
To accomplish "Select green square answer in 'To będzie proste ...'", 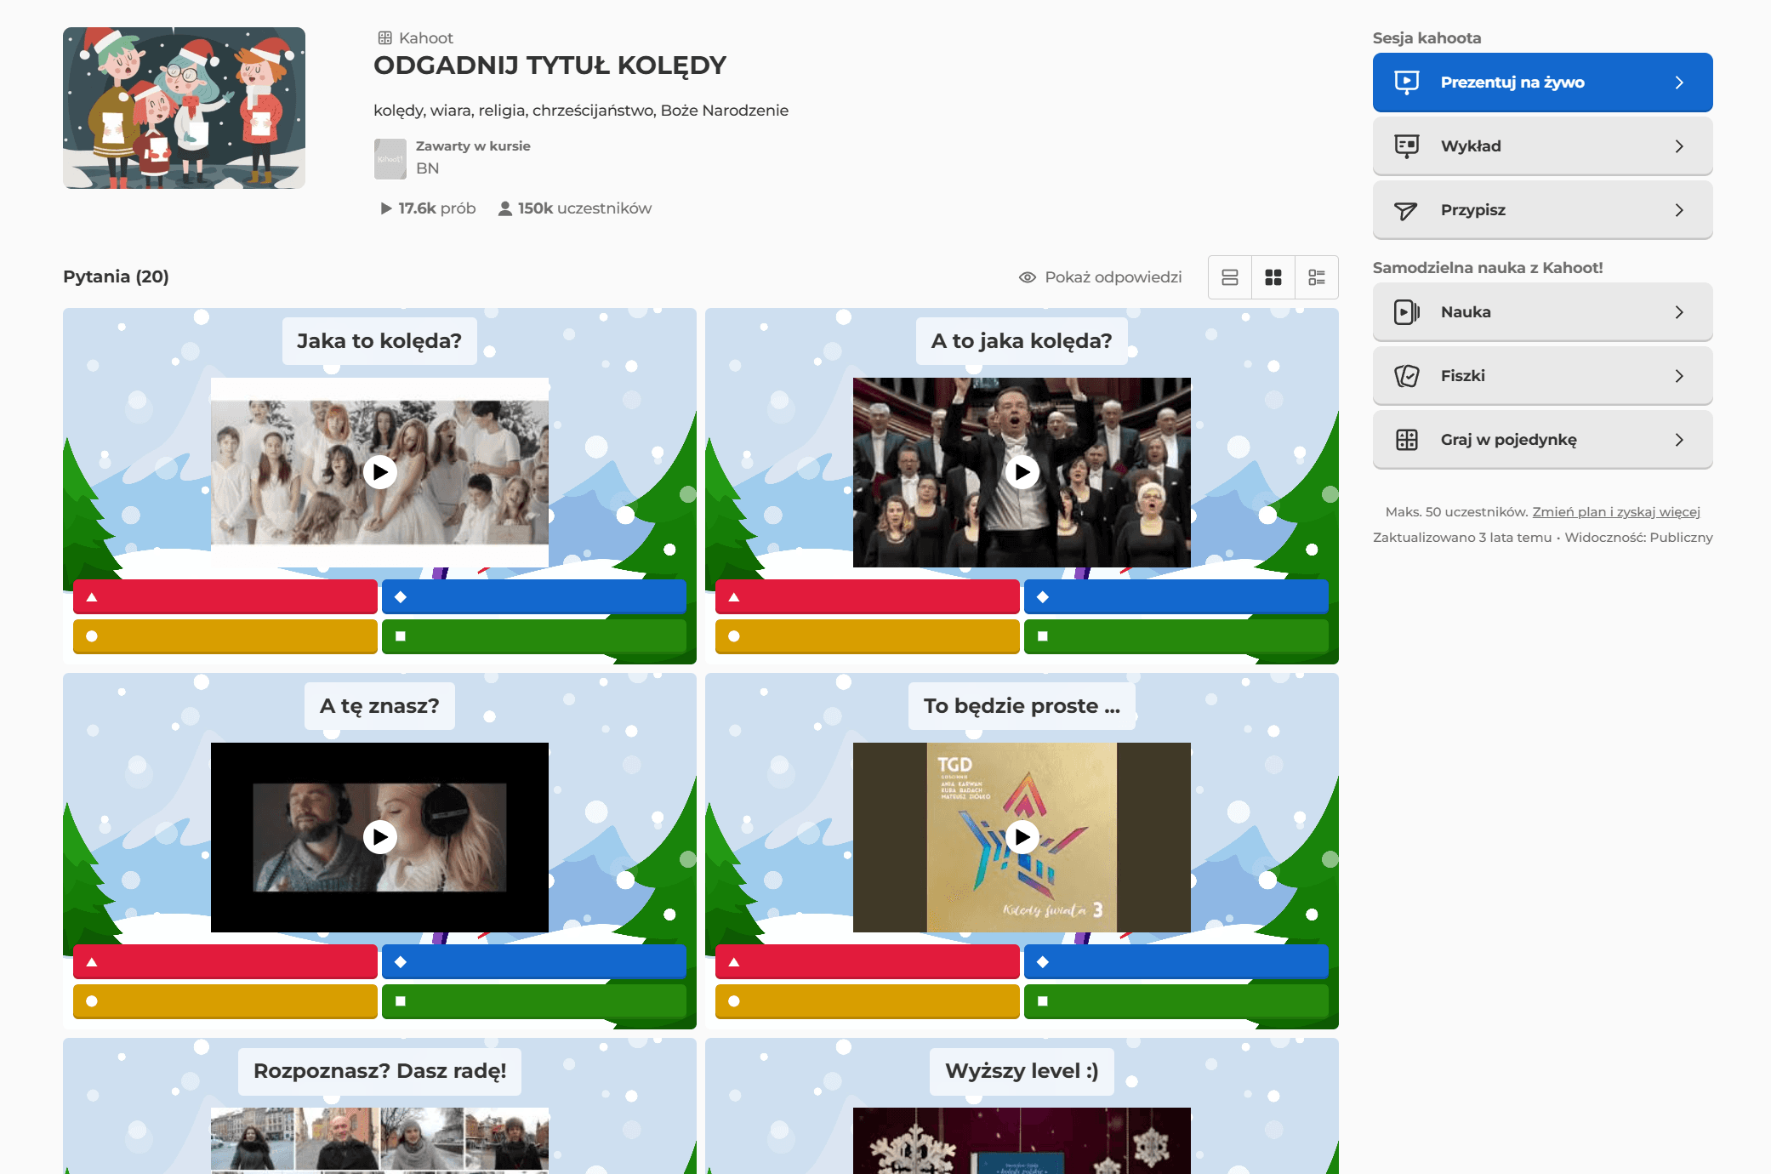I will (x=1176, y=1001).
